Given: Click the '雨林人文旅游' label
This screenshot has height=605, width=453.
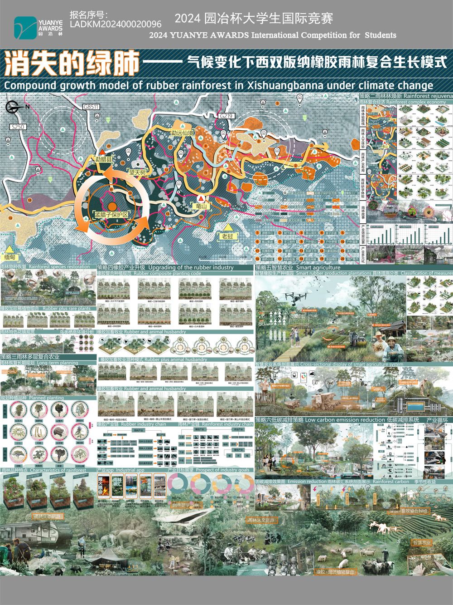Looking at the screenshot, I should tap(261, 519).
